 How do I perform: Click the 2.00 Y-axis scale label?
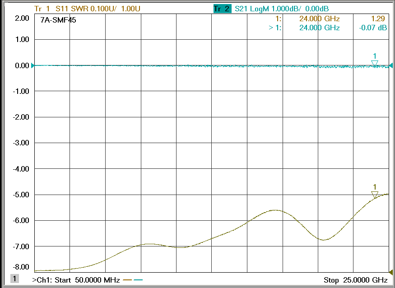coord(22,18)
